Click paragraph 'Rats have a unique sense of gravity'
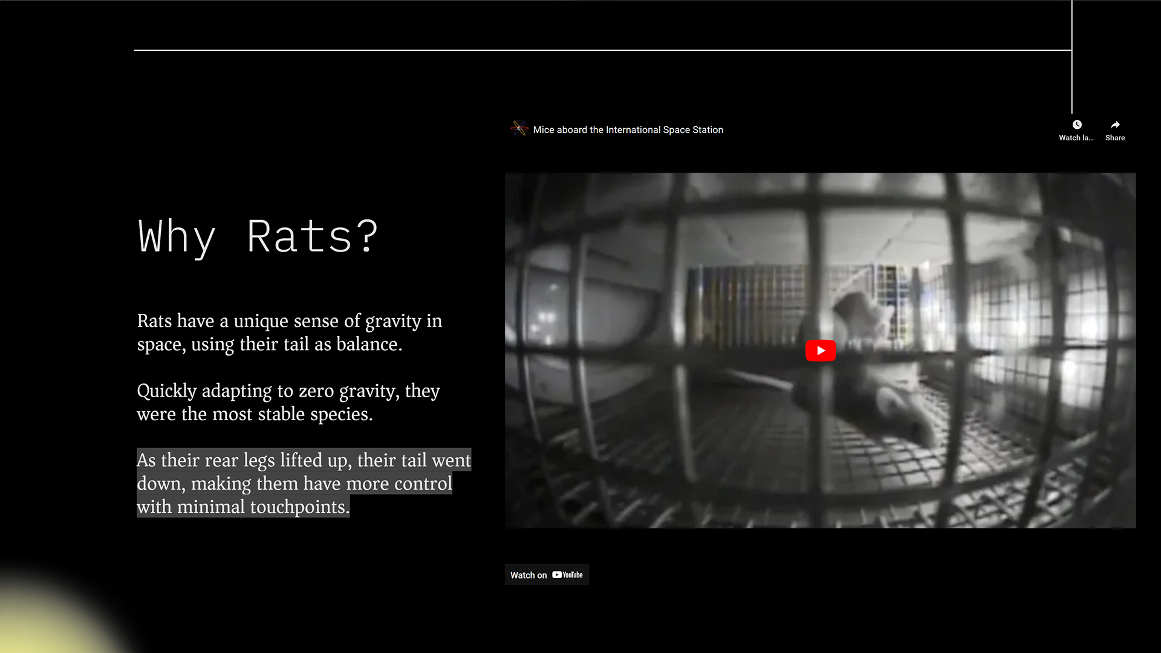This screenshot has height=653, width=1161. pos(289,333)
